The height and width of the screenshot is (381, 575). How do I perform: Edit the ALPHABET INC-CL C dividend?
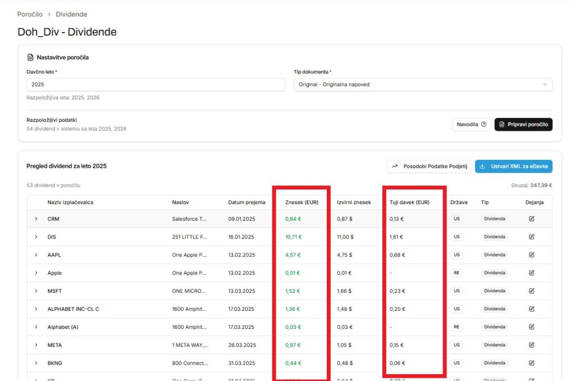(x=531, y=309)
